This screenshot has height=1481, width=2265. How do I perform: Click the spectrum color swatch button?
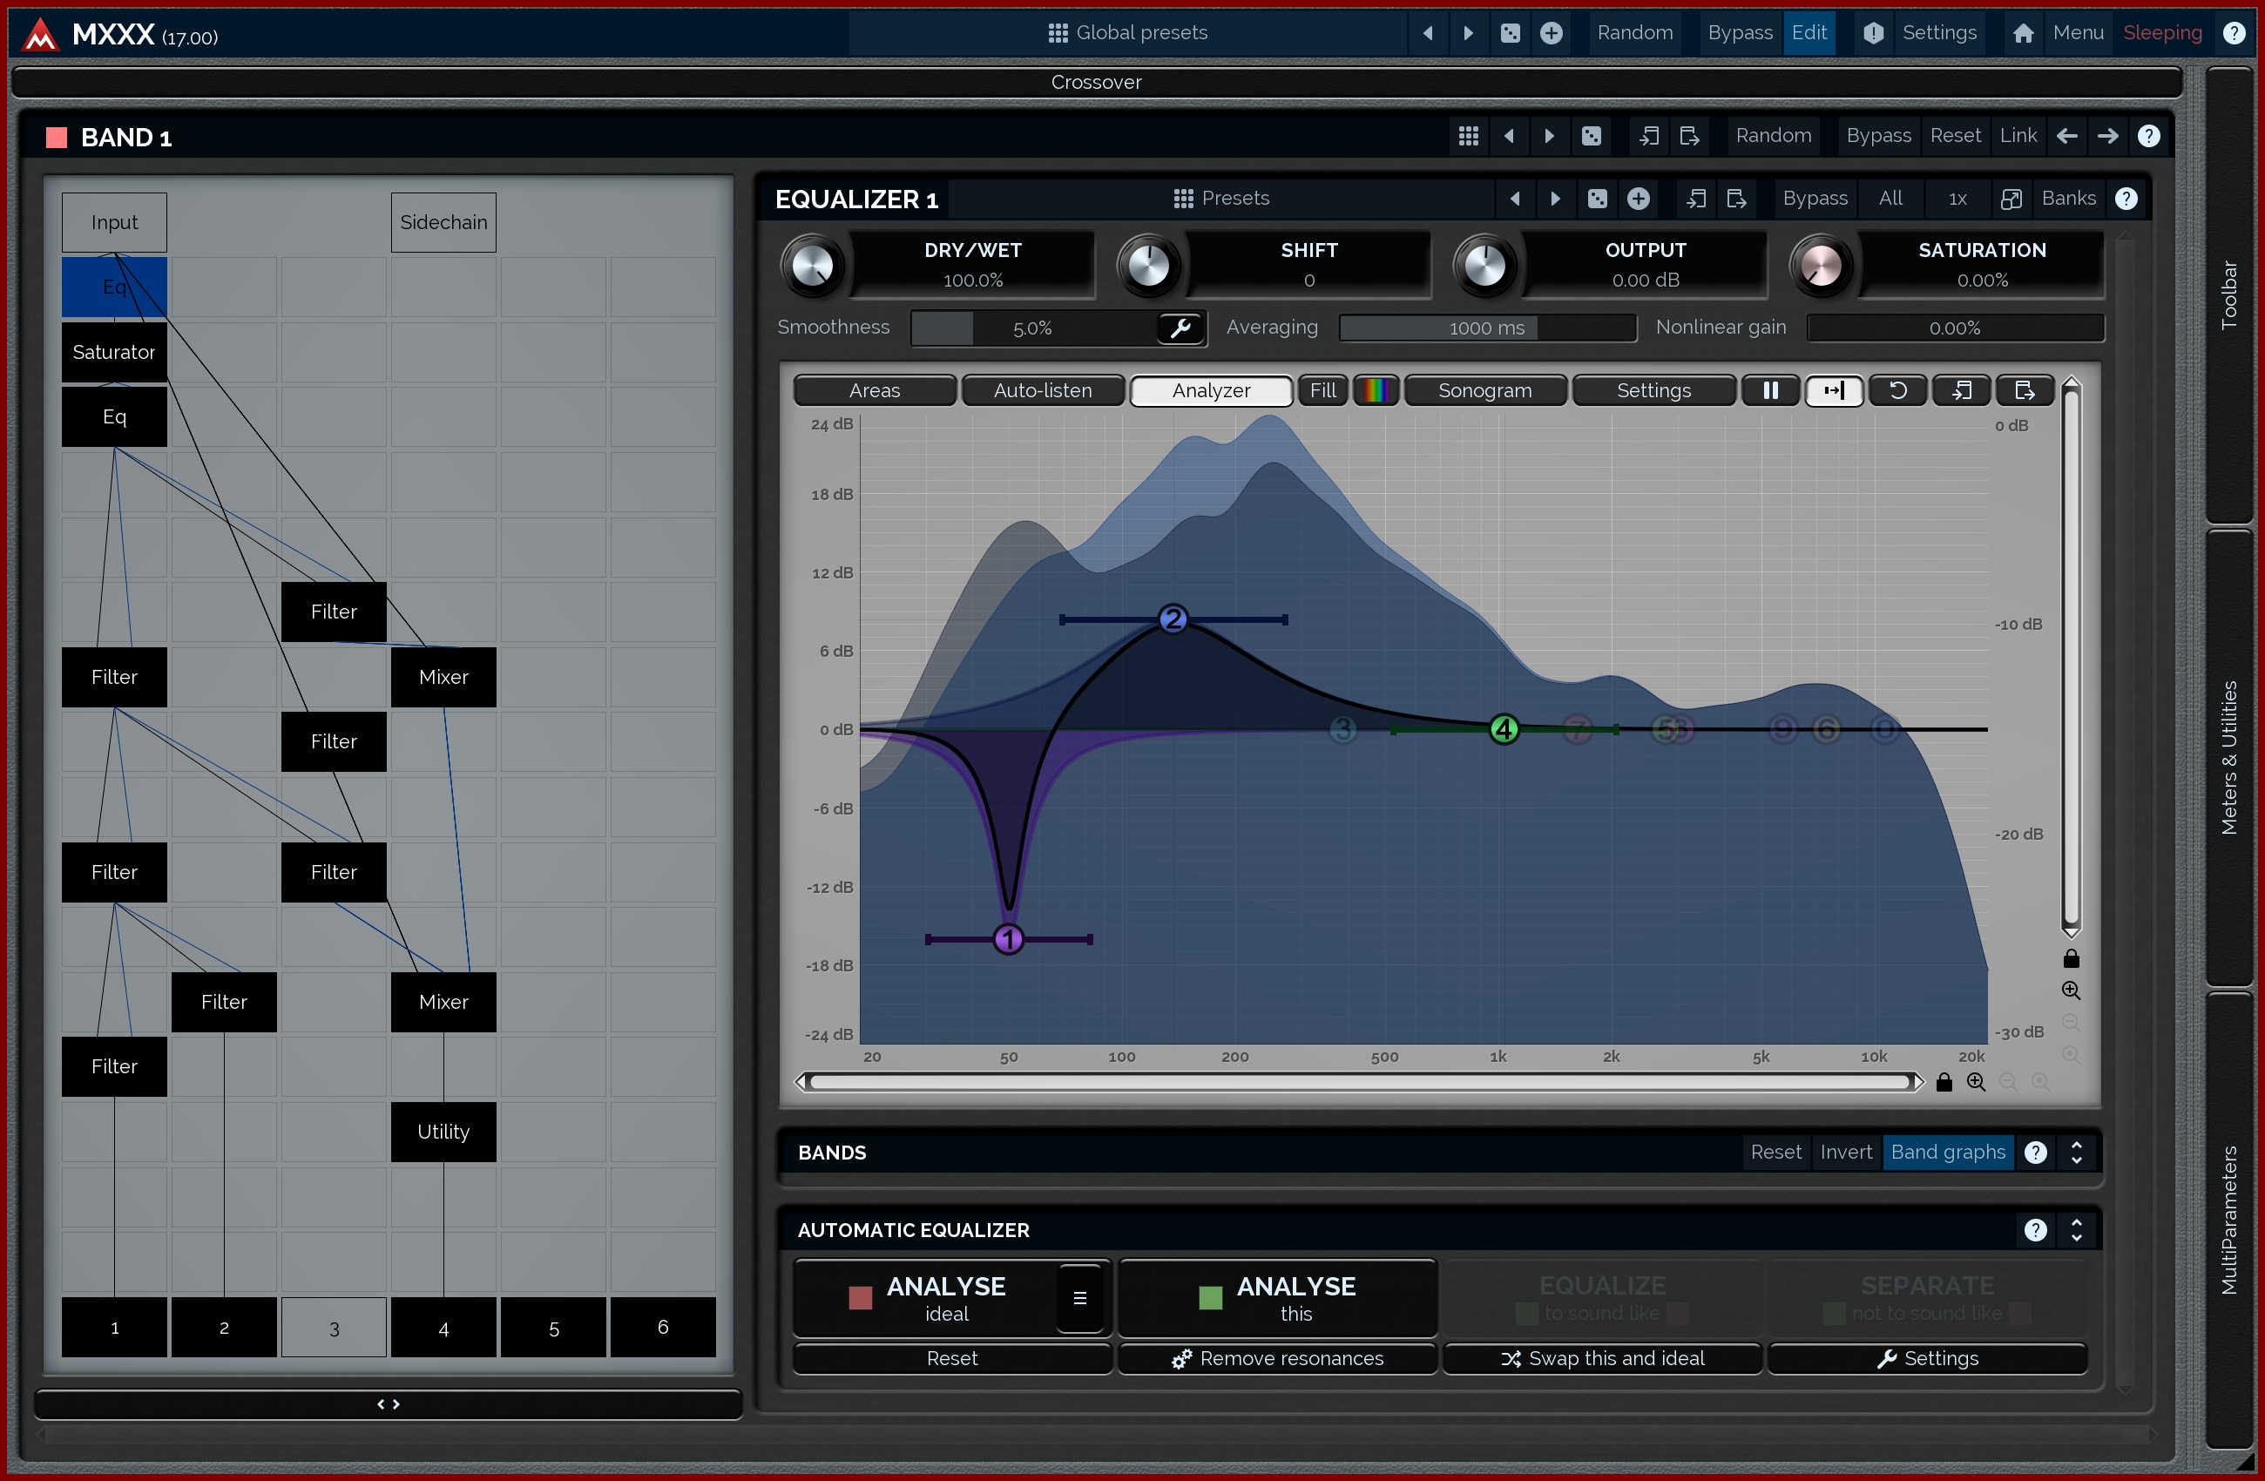[1376, 390]
